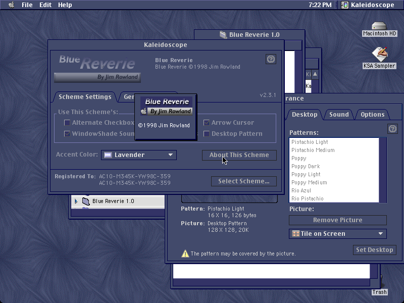Toggle the Arrow Cursor checkbox
Image resolution: width=404 pixels, height=303 pixels.
207,123
